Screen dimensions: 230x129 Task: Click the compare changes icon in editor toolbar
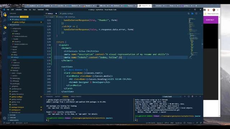point(188,14)
